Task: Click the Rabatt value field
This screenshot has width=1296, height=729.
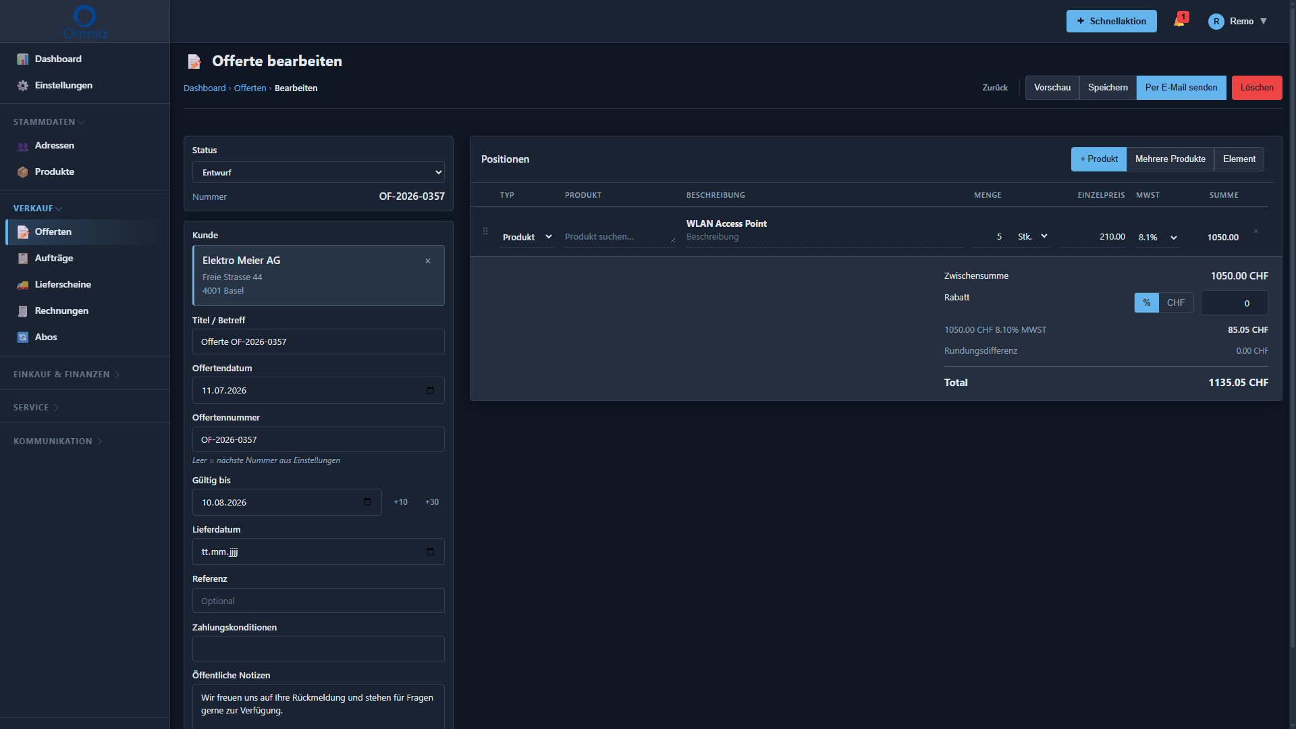Action: click(1234, 304)
